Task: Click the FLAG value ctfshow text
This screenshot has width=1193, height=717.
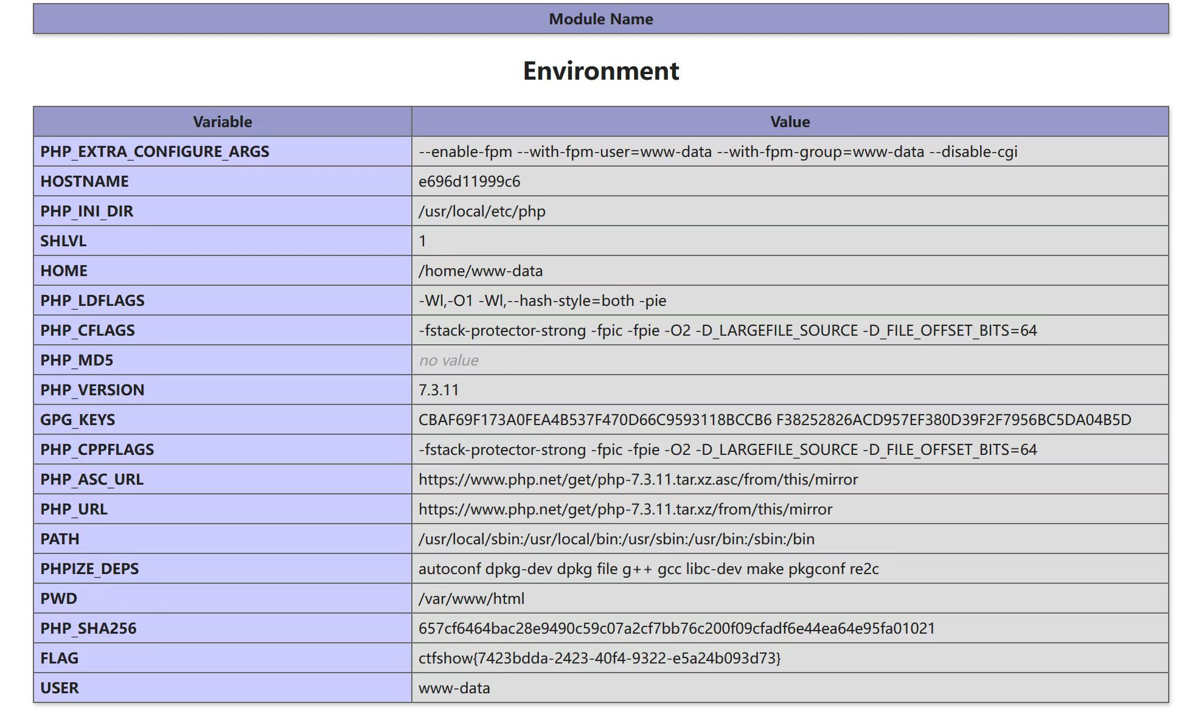Action: 599,658
